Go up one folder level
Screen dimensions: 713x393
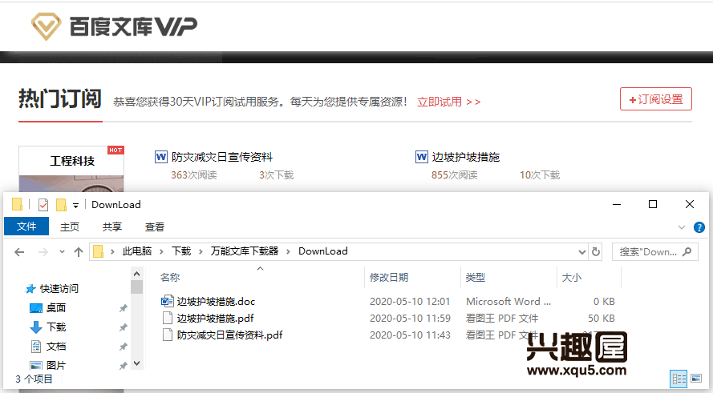pyautogui.click(x=79, y=252)
